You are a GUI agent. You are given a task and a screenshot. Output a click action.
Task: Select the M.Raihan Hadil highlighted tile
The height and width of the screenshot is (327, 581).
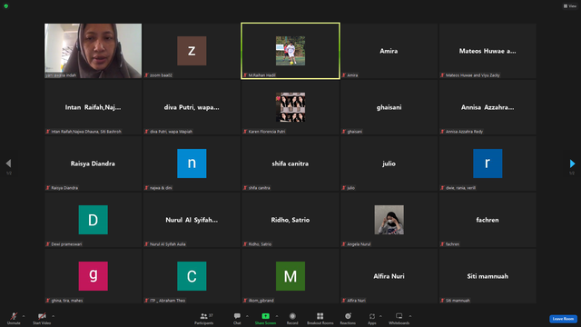[290, 51]
